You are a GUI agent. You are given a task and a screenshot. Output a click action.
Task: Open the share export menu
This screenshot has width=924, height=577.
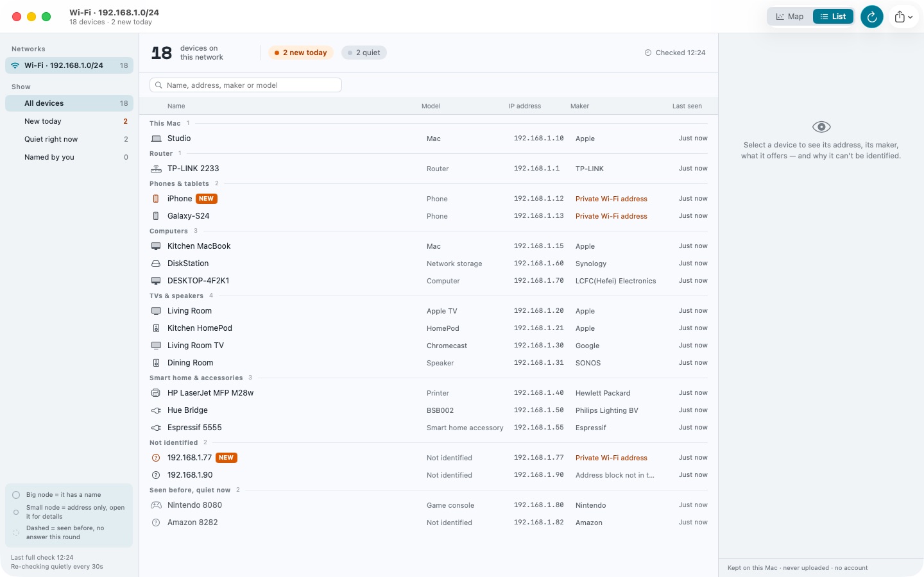(903, 17)
